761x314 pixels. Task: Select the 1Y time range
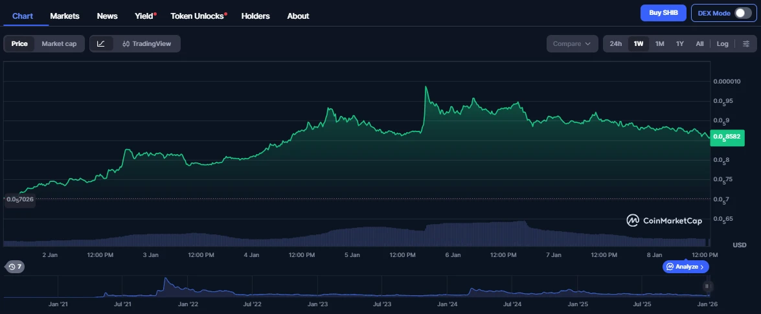[x=679, y=43]
